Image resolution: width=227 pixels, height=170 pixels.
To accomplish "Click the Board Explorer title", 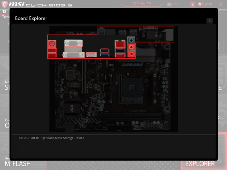I will 31,18.
